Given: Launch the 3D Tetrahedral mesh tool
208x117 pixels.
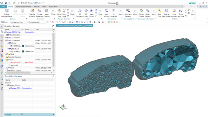Looking at the screenshot, I should (80, 13).
